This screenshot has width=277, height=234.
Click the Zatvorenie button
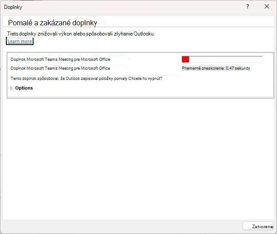pyautogui.click(x=258, y=226)
